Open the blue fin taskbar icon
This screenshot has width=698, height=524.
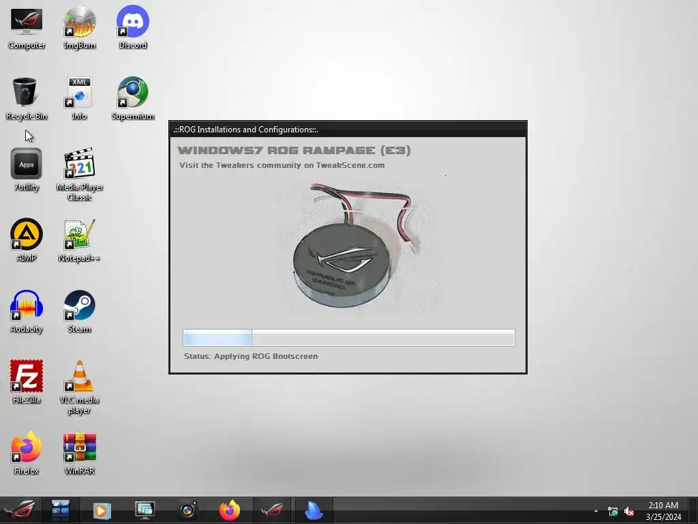[314, 510]
